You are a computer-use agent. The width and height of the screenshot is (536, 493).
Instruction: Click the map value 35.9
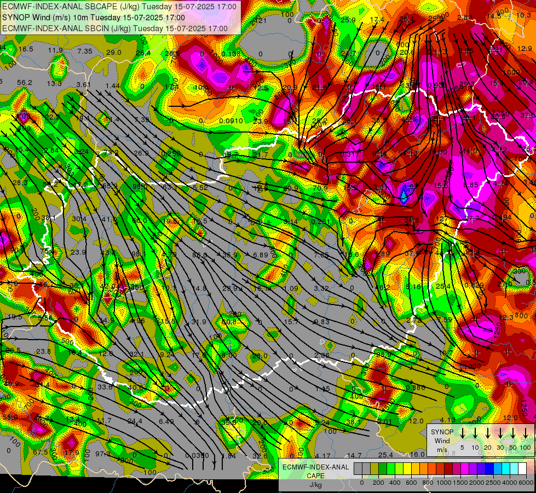[x=230, y=255]
